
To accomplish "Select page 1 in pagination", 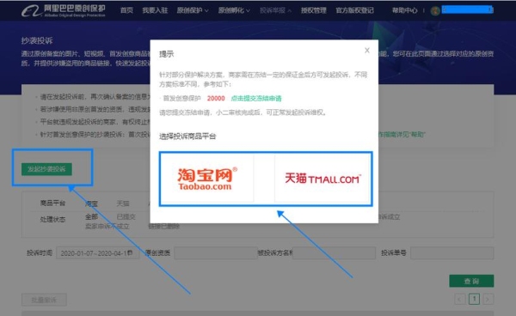I will [474, 299].
